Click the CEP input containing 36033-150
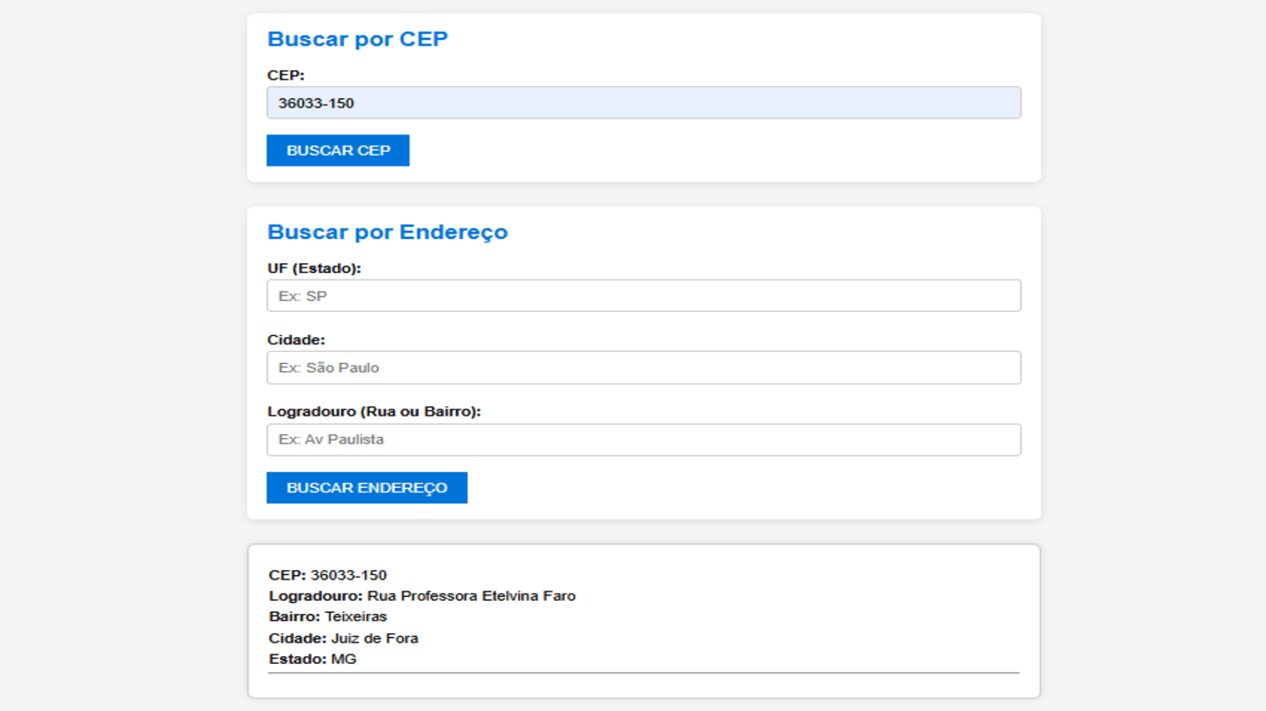1266x711 pixels. 643,103
